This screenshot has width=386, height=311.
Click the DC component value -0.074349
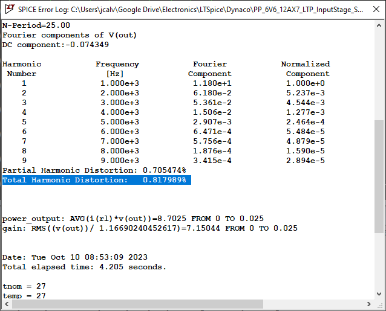coord(87,45)
